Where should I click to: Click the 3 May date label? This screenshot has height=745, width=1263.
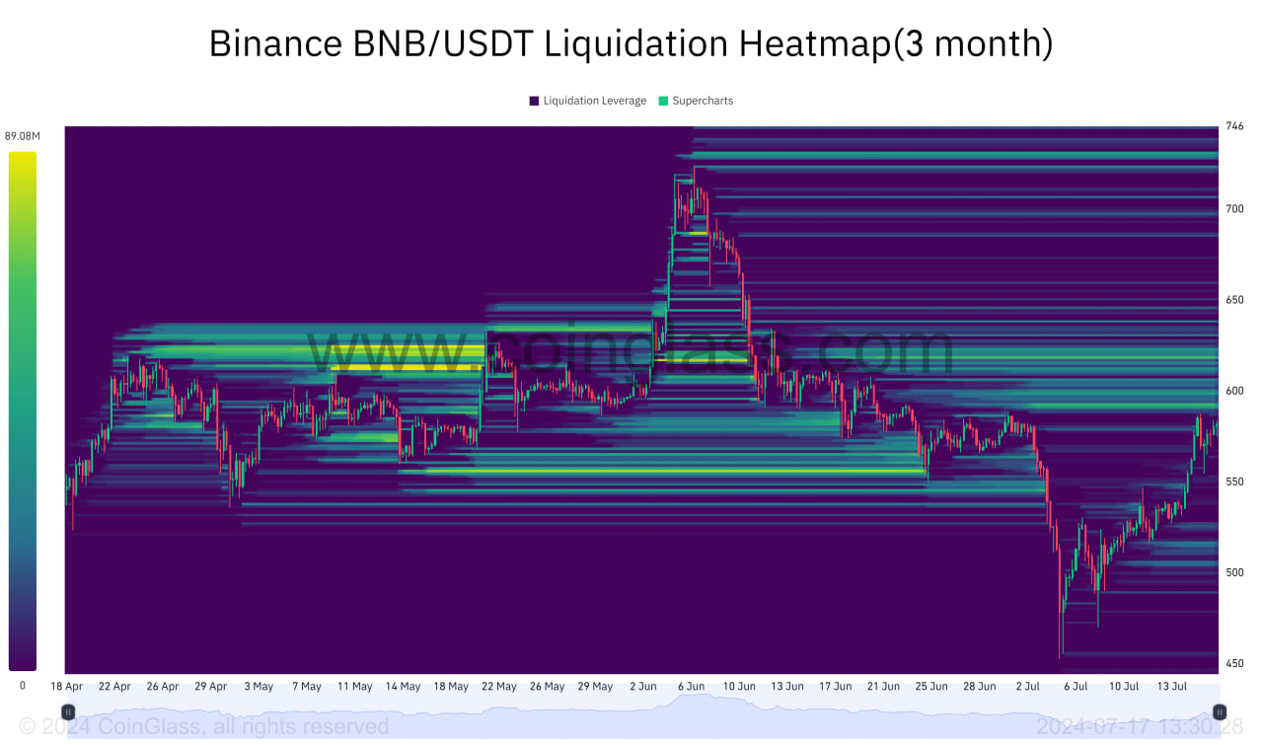[x=259, y=686]
